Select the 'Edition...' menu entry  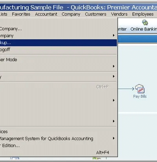tap(58, 145)
